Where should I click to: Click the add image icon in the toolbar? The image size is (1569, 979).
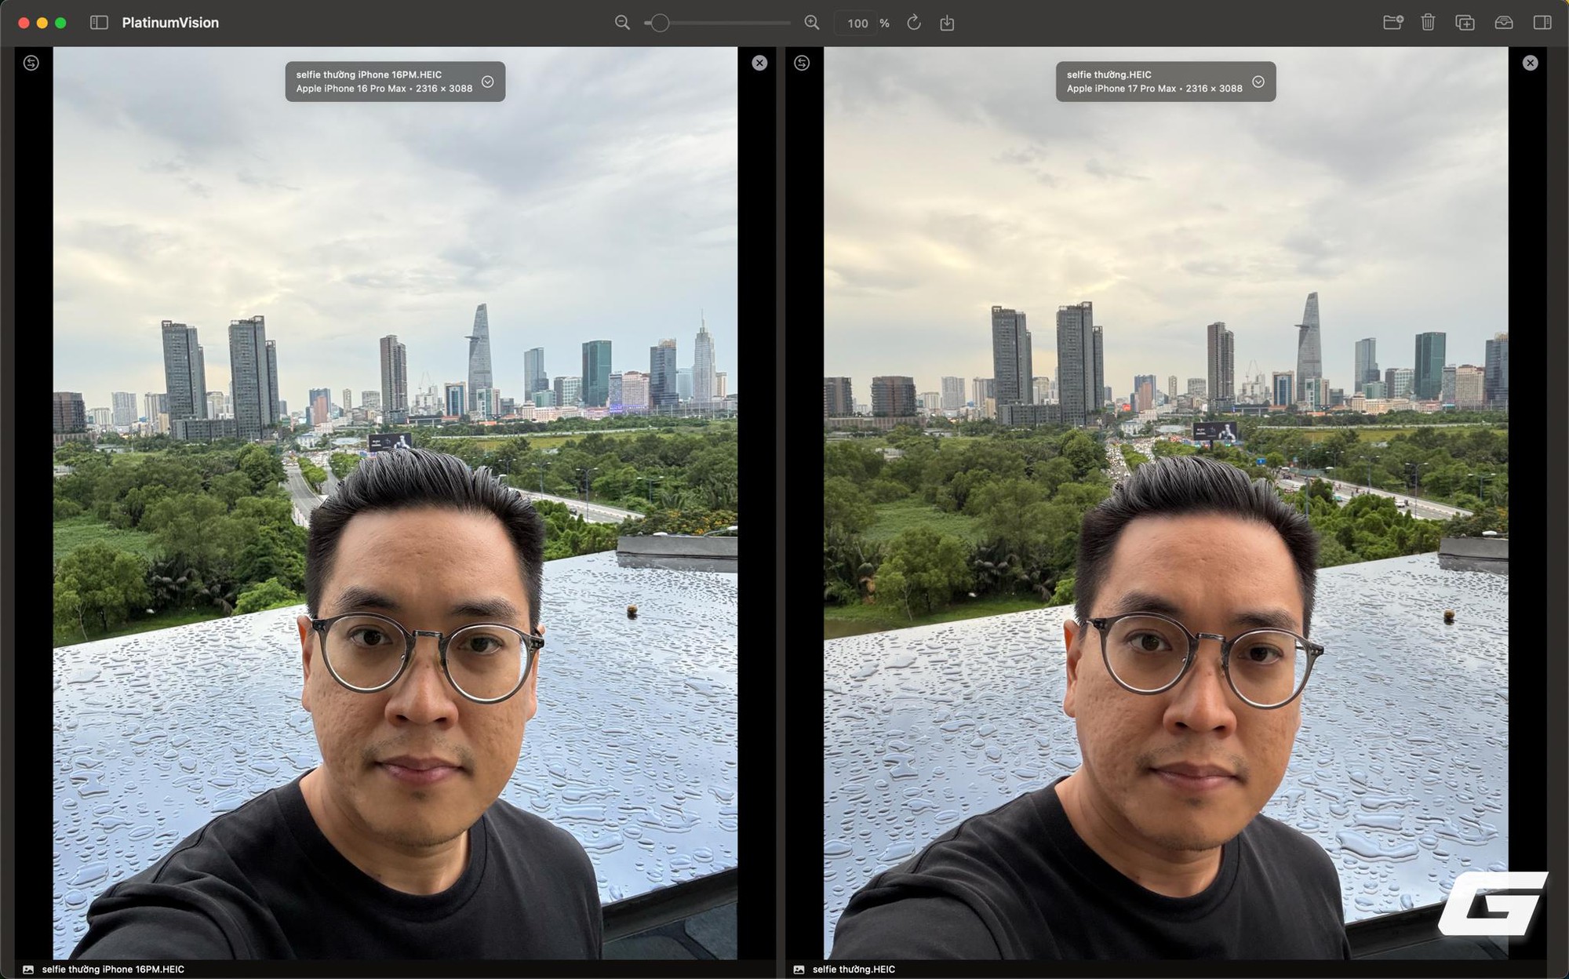[x=1465, y=23]
